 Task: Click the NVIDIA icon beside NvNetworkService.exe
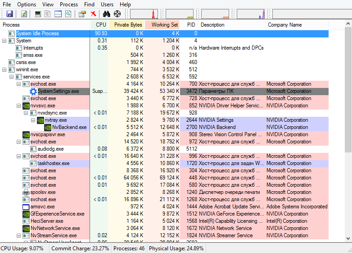click(26, 228)
